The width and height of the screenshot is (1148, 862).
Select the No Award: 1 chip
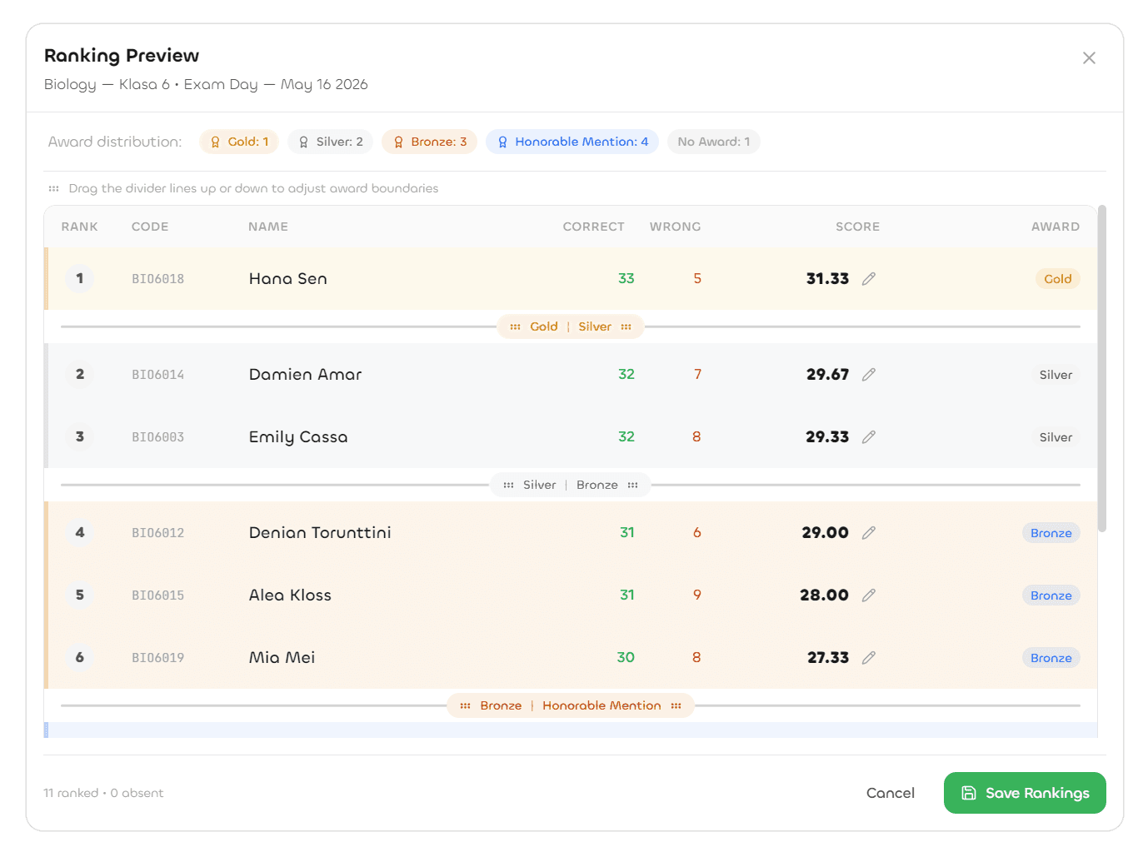[713, 142]
